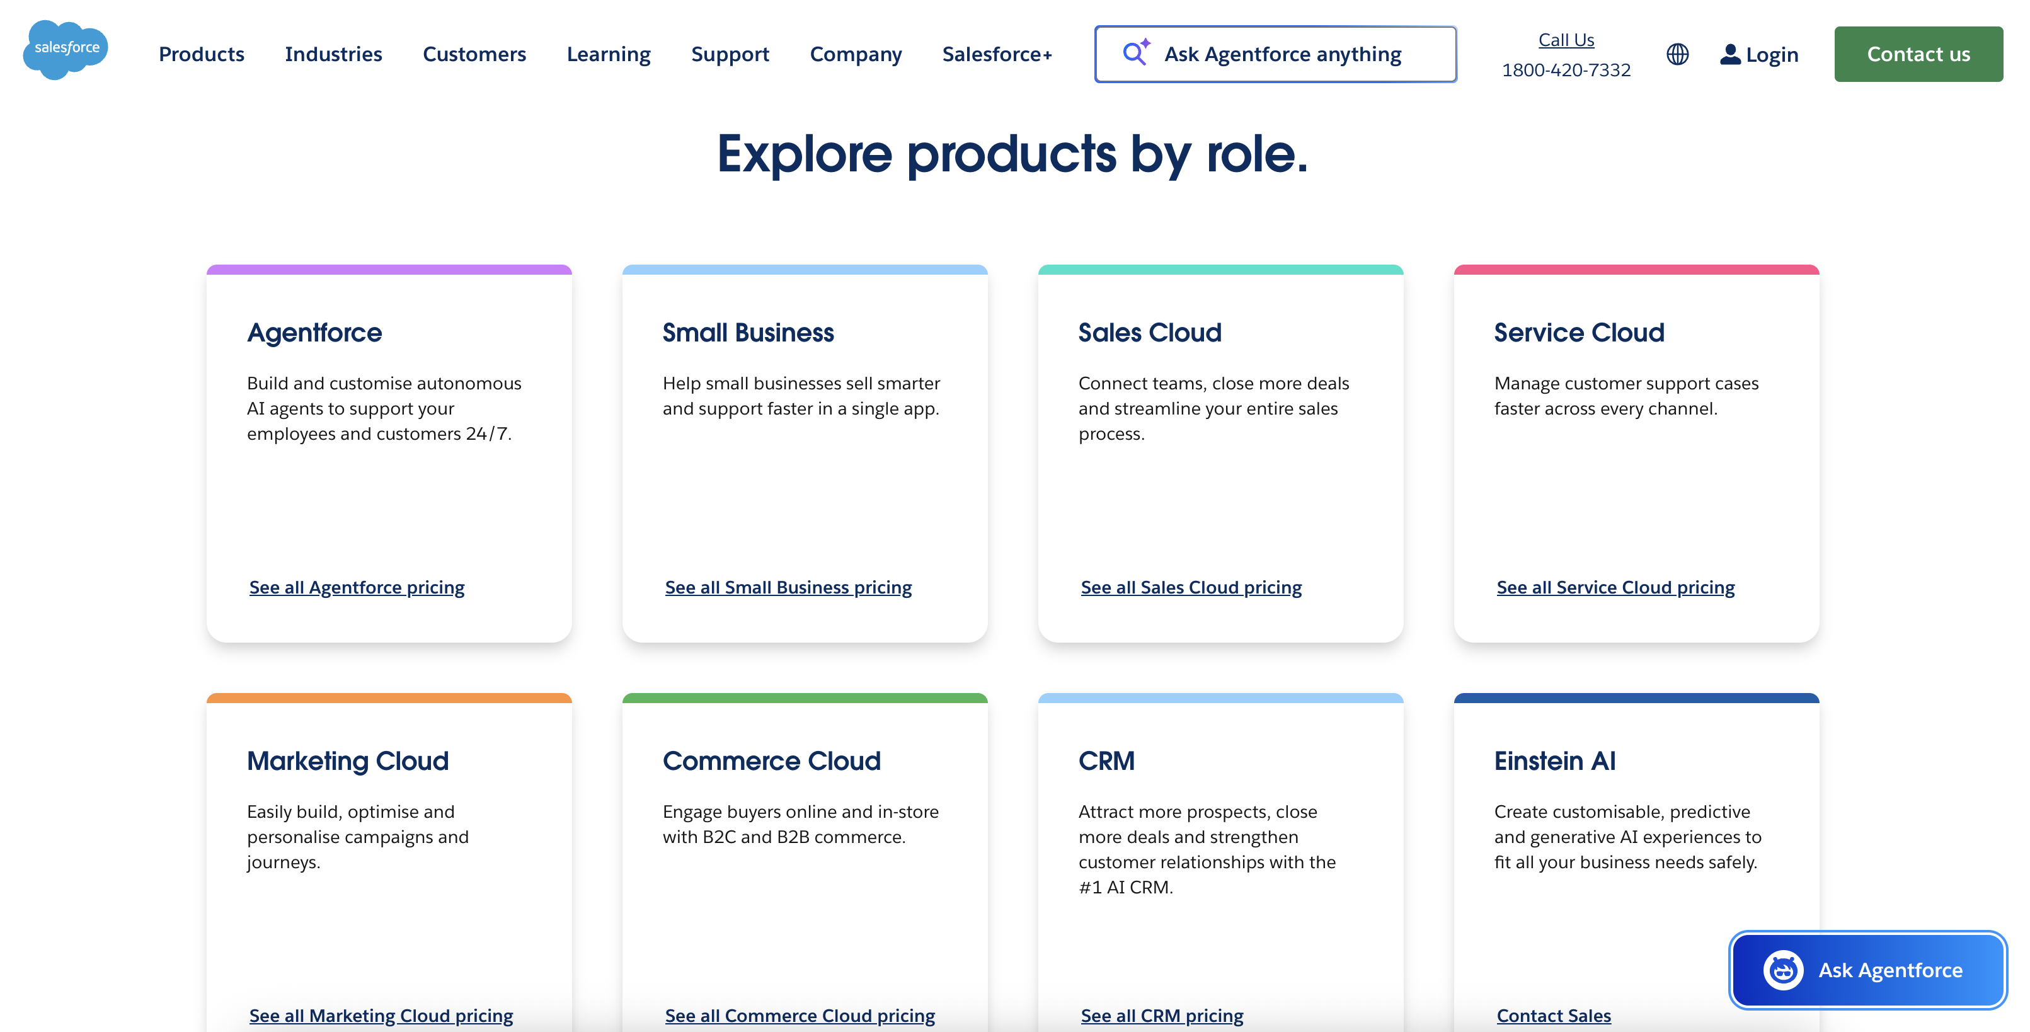The height and width of the screenshot is (1032, 2030).
Task: Click the Marketing Cloud card heading
Action: pos(348,762)
